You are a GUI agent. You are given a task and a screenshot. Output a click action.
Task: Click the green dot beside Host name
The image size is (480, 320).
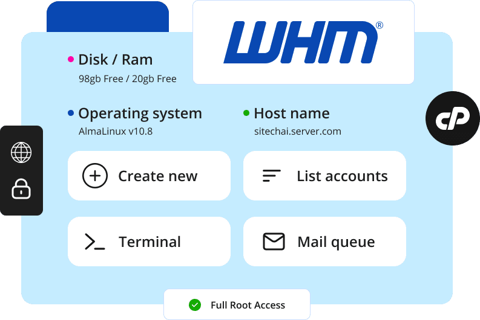pyautogui.click(x=246, y=114)
